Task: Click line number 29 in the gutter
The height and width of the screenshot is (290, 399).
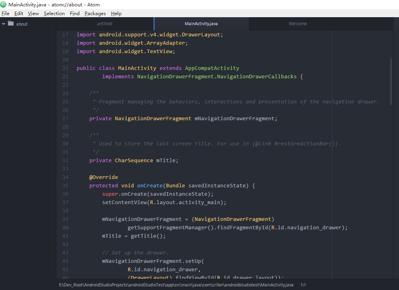Action: (65, 135)
